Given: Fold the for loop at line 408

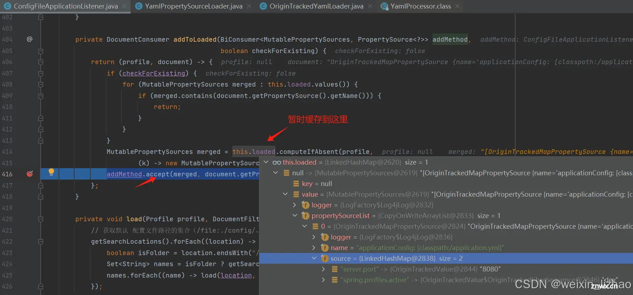Looking at the screenshot, I should click(41, 84).
